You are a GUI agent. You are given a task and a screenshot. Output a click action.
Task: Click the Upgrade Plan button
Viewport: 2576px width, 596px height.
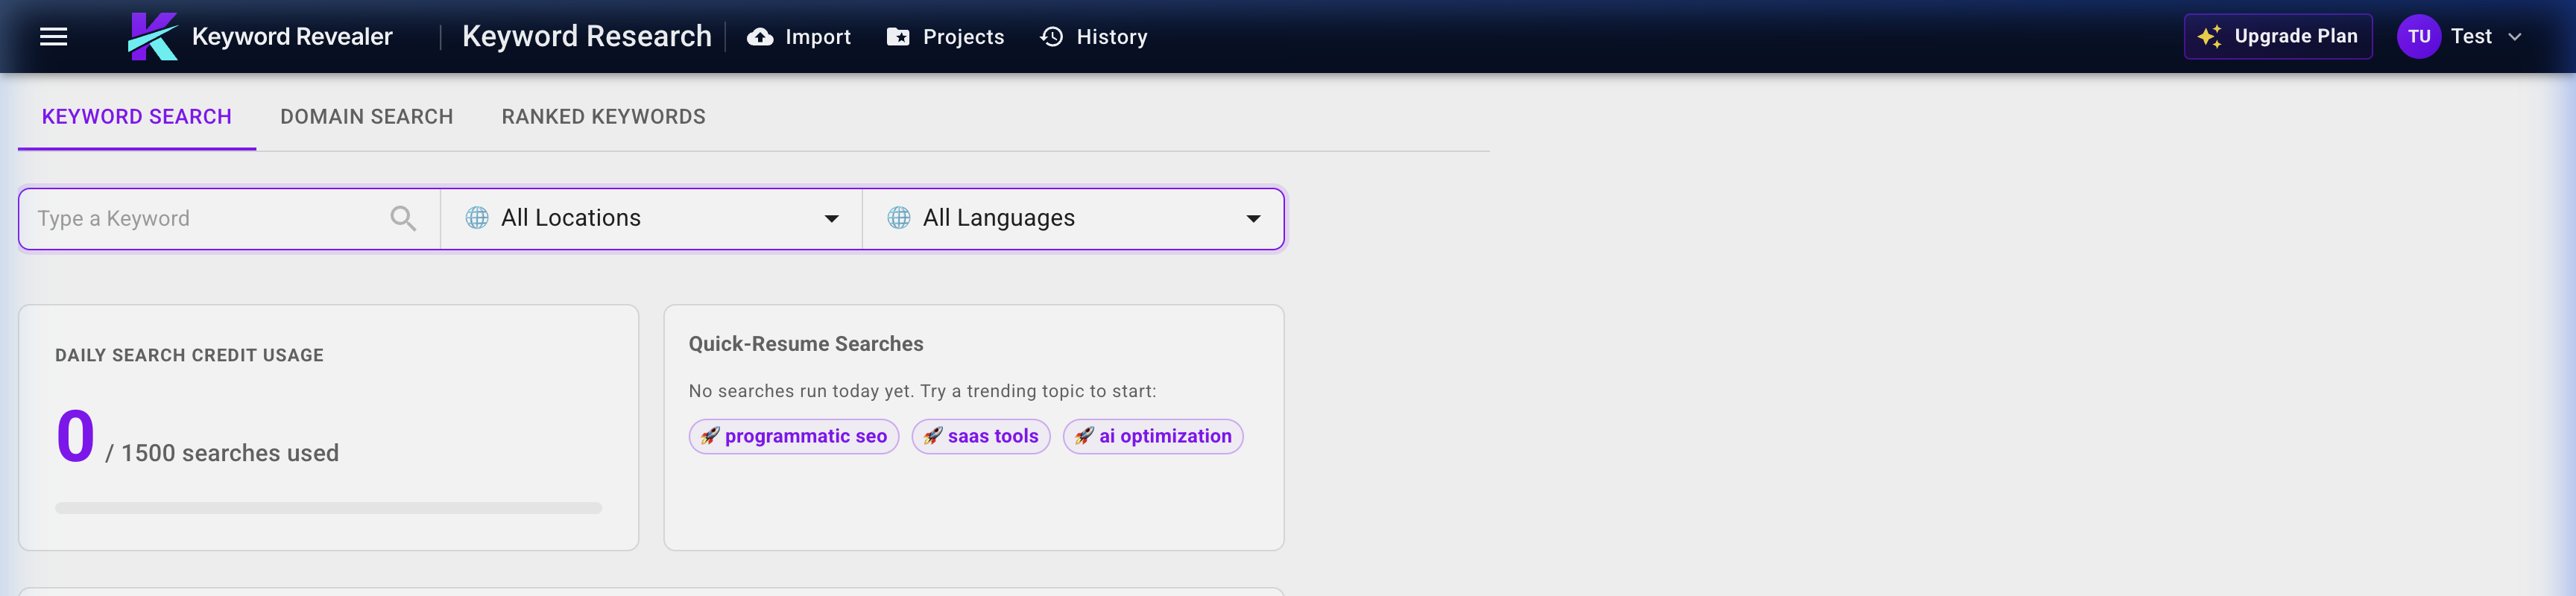pyautogui.click(x=2278, y=37)
